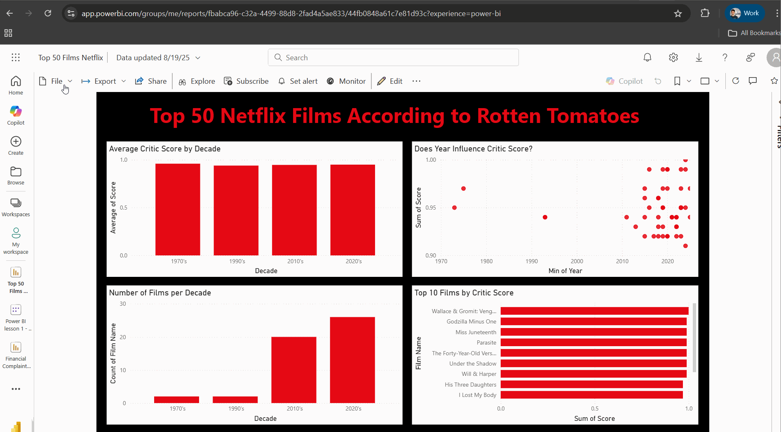Select the I Lost My Body bar

[592, 395]
